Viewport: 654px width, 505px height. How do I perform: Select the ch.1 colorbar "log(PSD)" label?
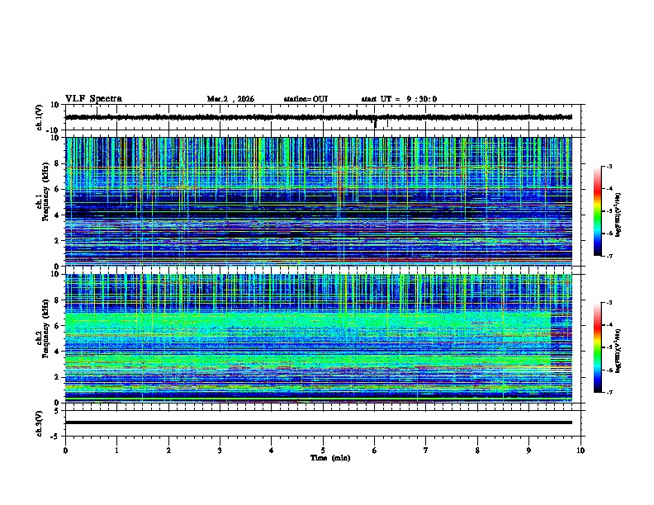click(618, 215)
